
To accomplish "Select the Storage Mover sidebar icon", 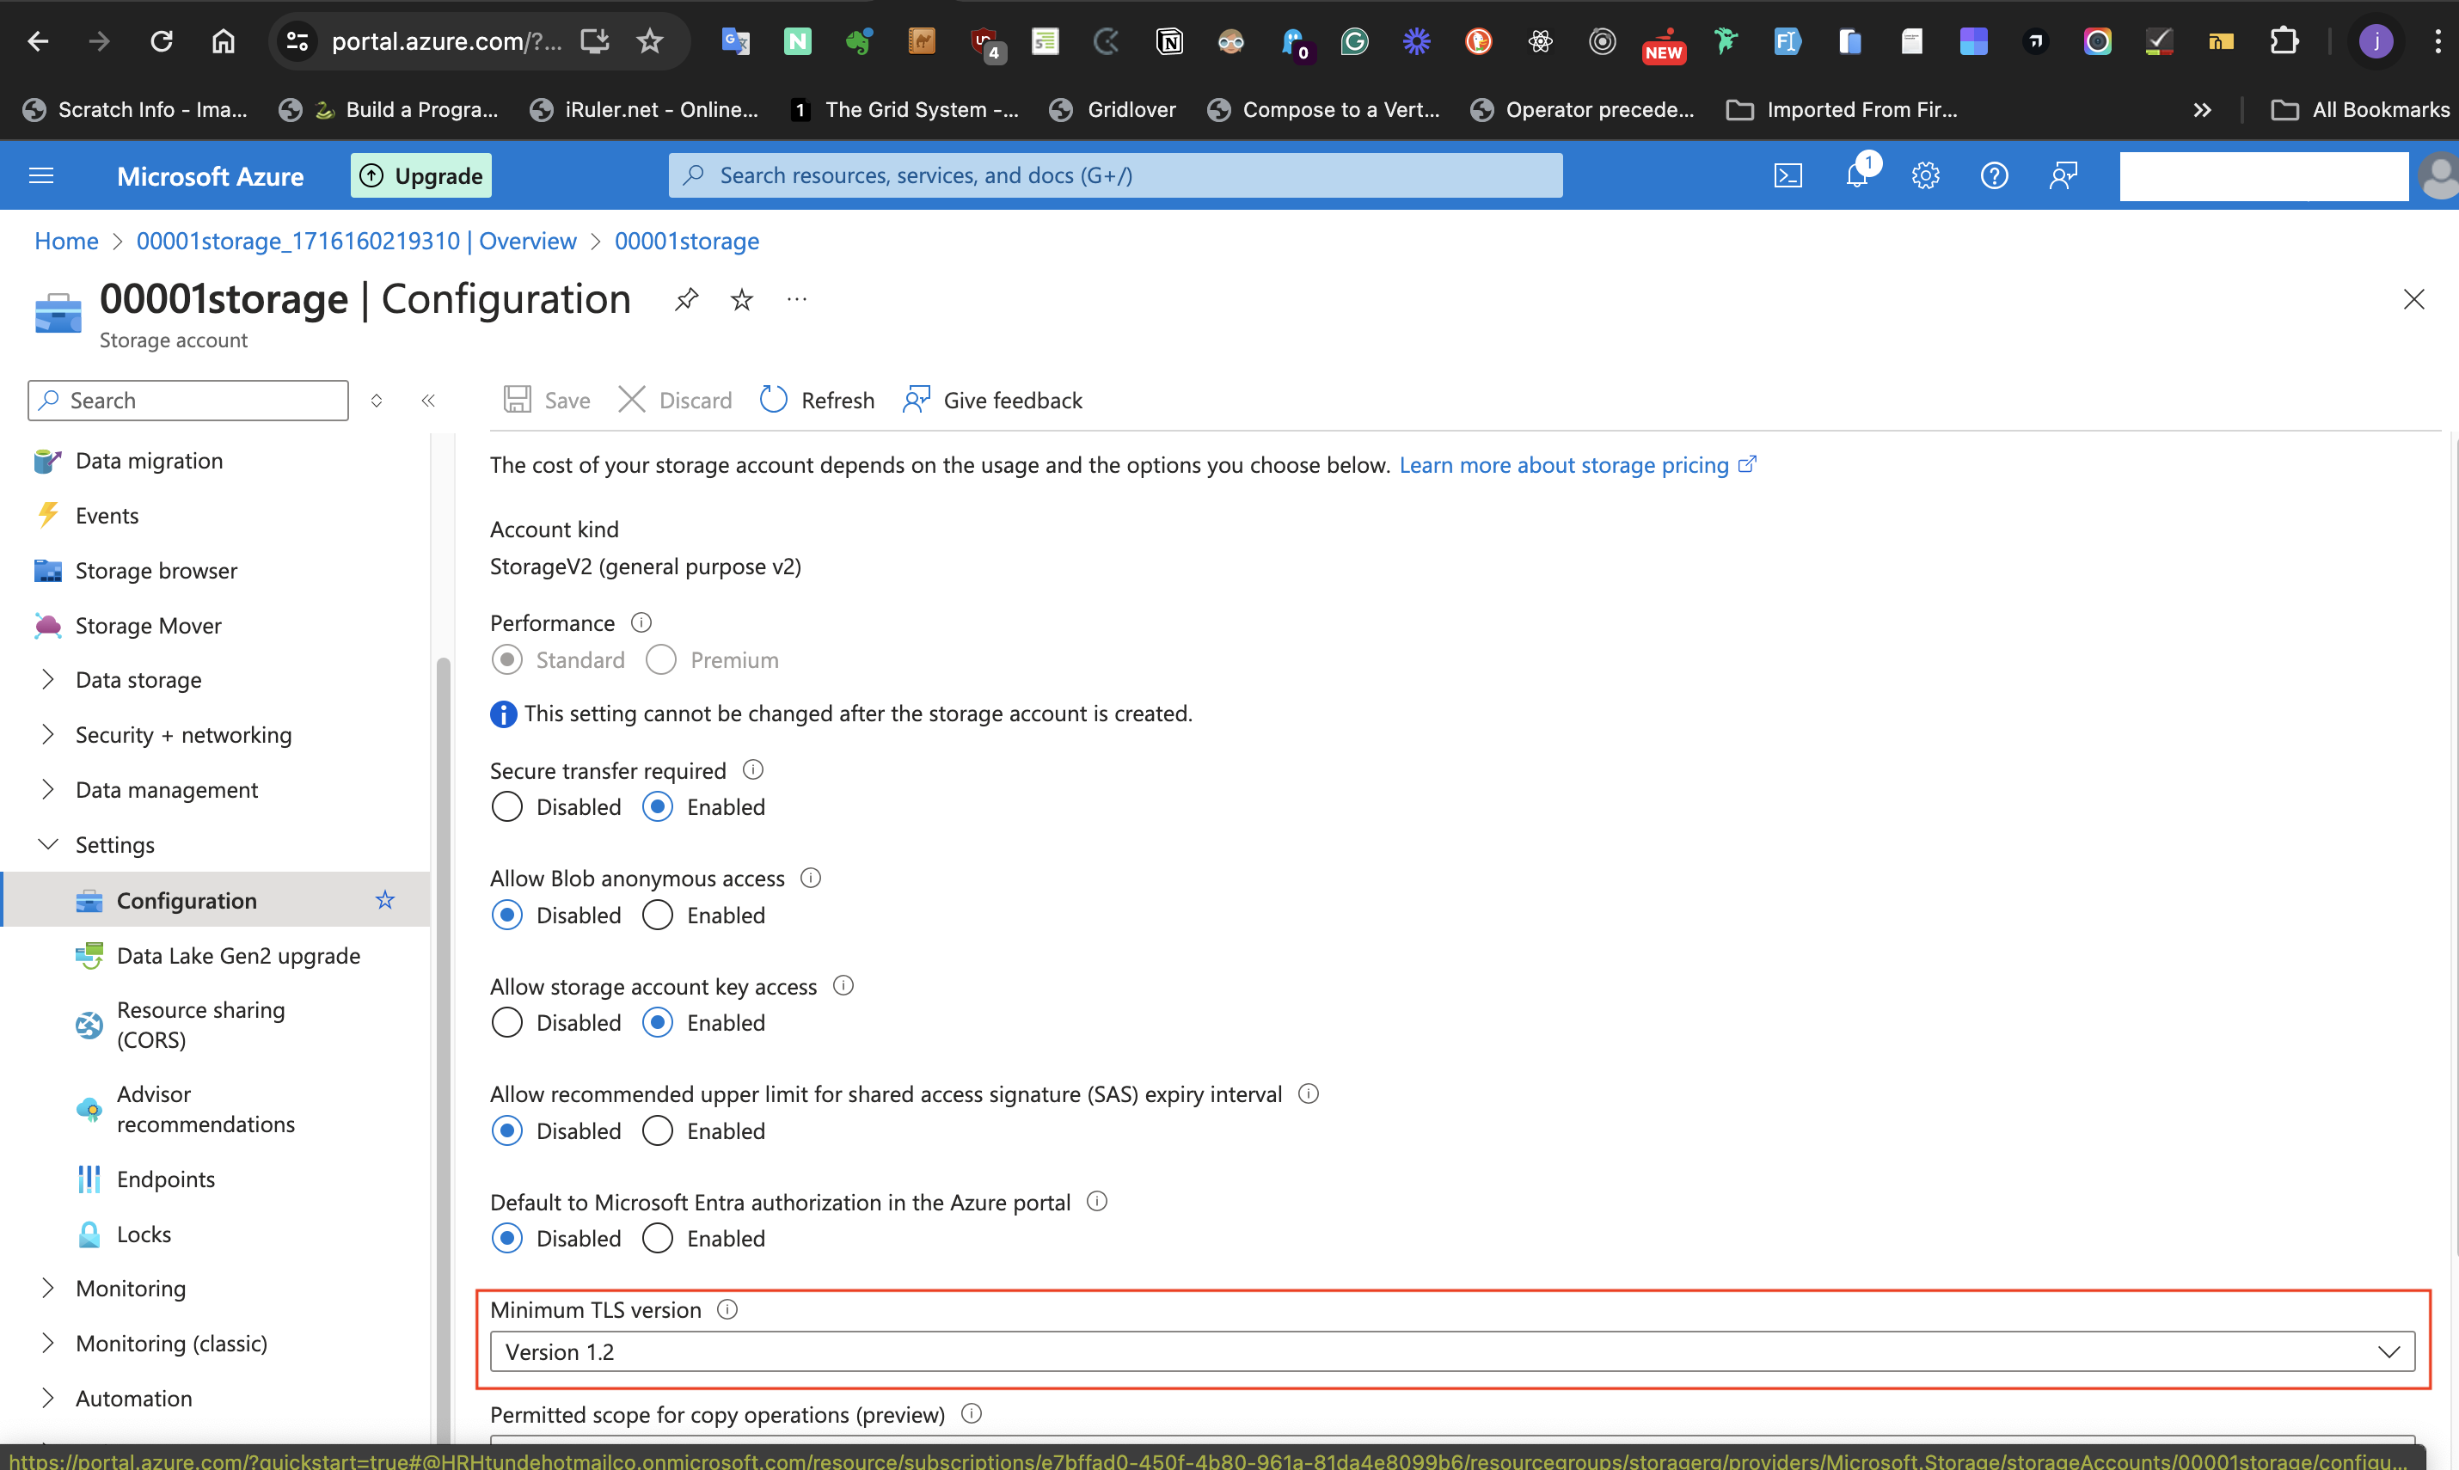I will point(46,625).
